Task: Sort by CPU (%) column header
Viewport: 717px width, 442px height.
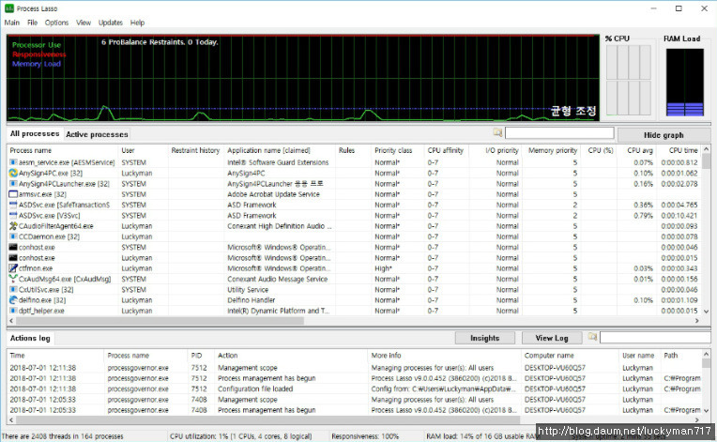Action: coord(599,150)
